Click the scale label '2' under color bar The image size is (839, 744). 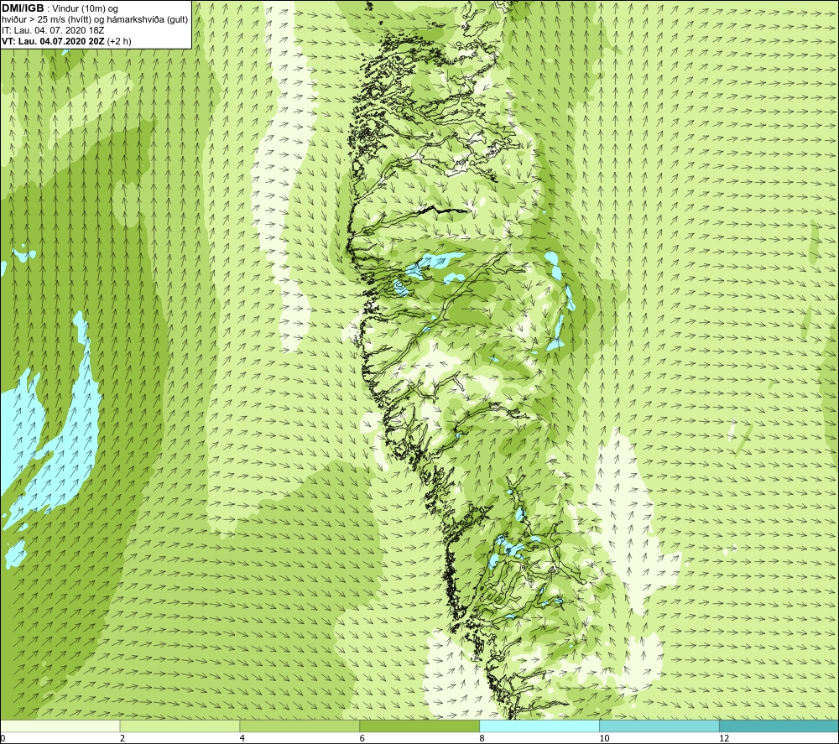click(122, 738)
